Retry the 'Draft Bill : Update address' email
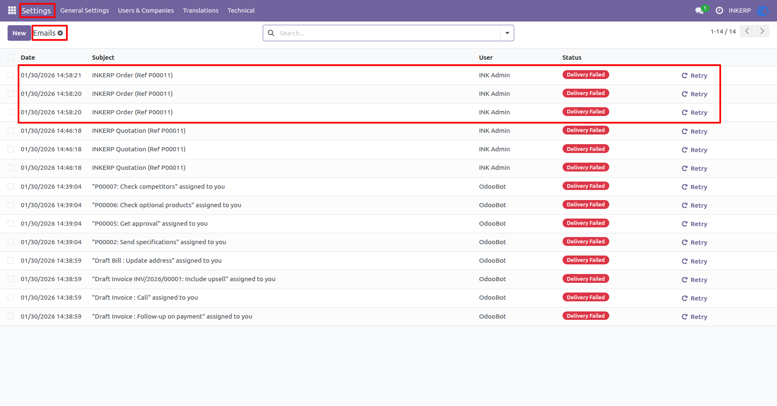777x406 pixels. click(694, 261)
